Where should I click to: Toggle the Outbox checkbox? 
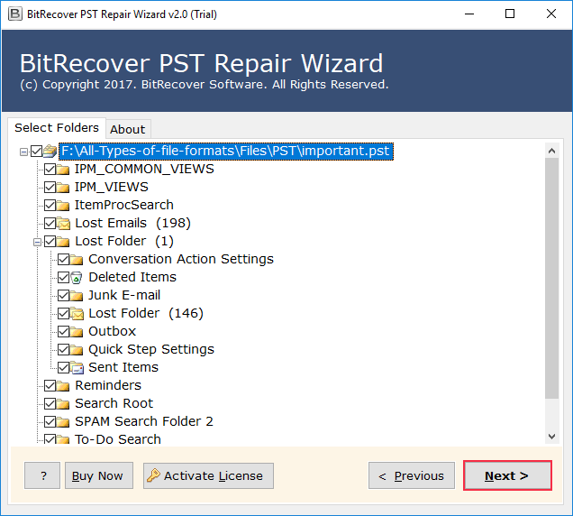[x=64, y=331]
